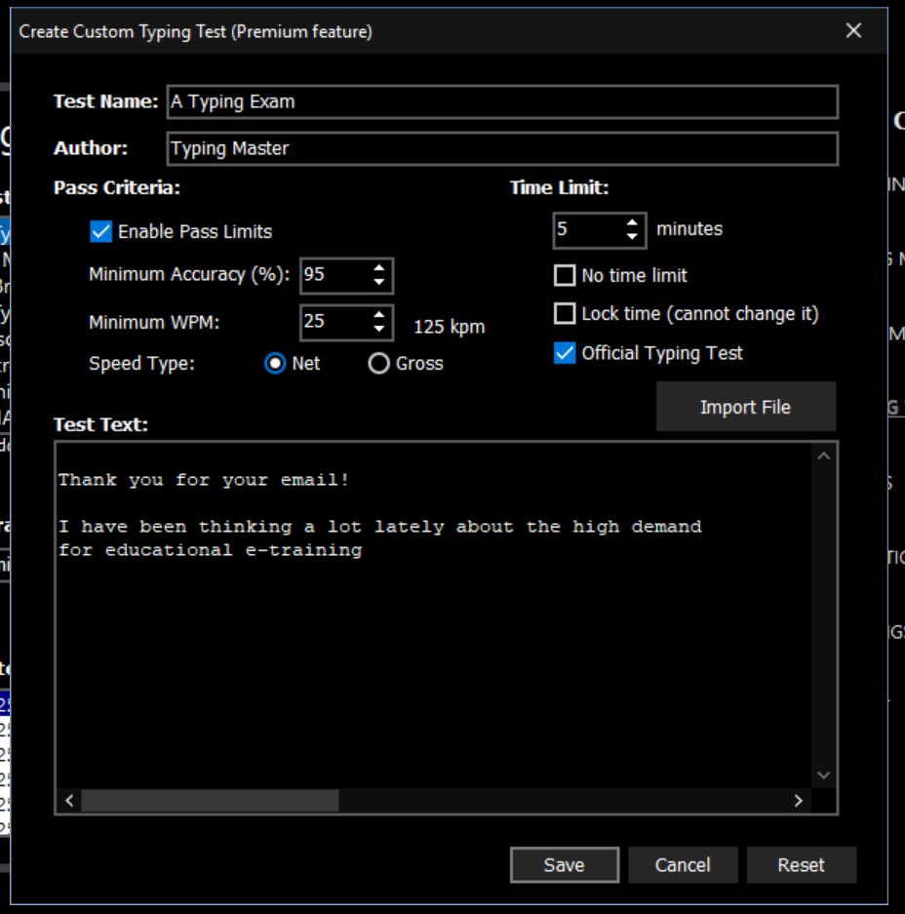Decrease time limit minutes with down arrow

tap(632, 237)
